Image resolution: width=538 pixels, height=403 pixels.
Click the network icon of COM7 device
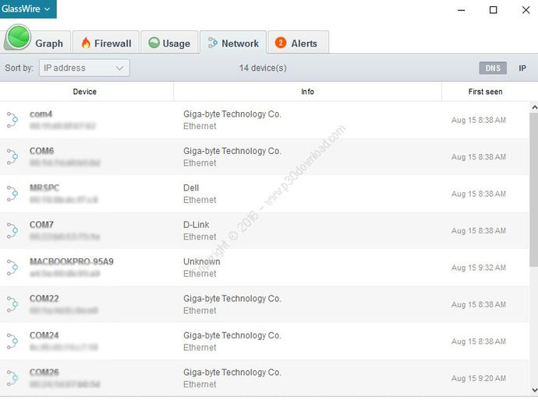pos(12,230)
